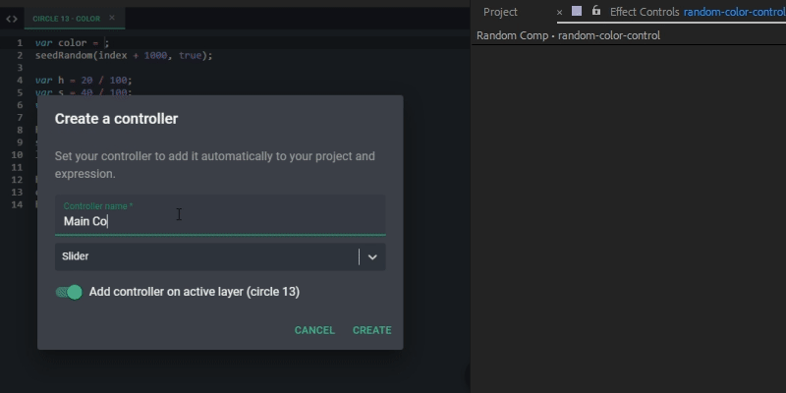The width and height of the screenshot is (786, 393).
Task: Click the code brackets icon in editor header
Action: [12, 19]
